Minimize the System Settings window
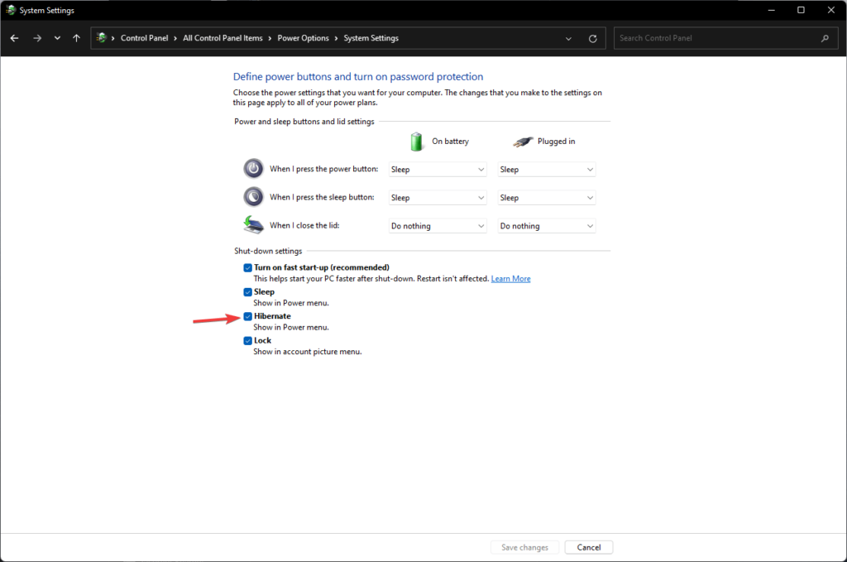 (x=772, y=10)
